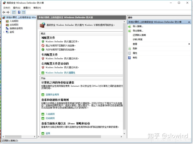Click the blue Help toolbar icon
Screen dimensions: 193x144
click(19, 12)
